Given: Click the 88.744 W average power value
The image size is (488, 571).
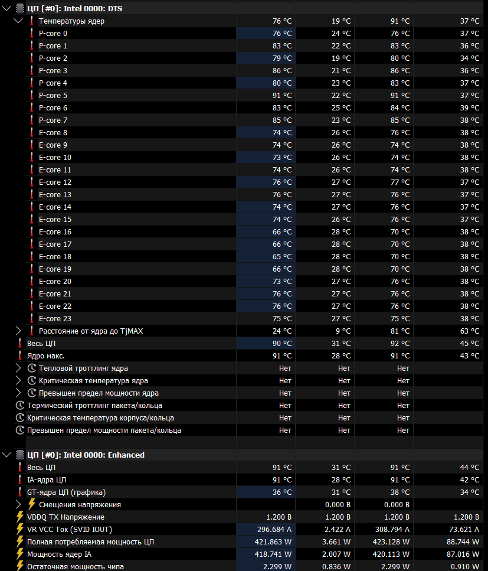Looking at the screenshot, I should 463,541.
